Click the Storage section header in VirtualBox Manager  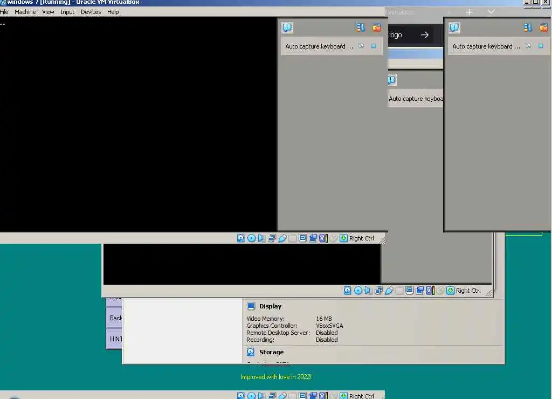point(272,352)
